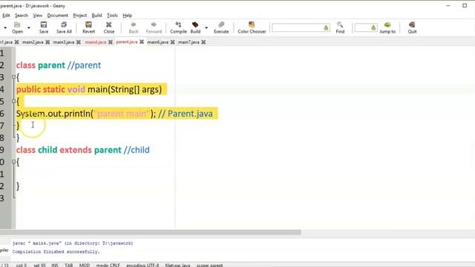Click 'encoding: UTF-8' in the status bar
The width and height of the screenshot is (475, 267).
[x=142, y=265]
